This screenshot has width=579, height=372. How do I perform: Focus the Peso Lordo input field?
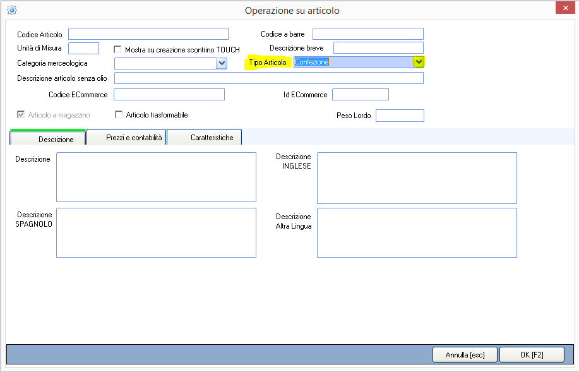pos(400,116)
